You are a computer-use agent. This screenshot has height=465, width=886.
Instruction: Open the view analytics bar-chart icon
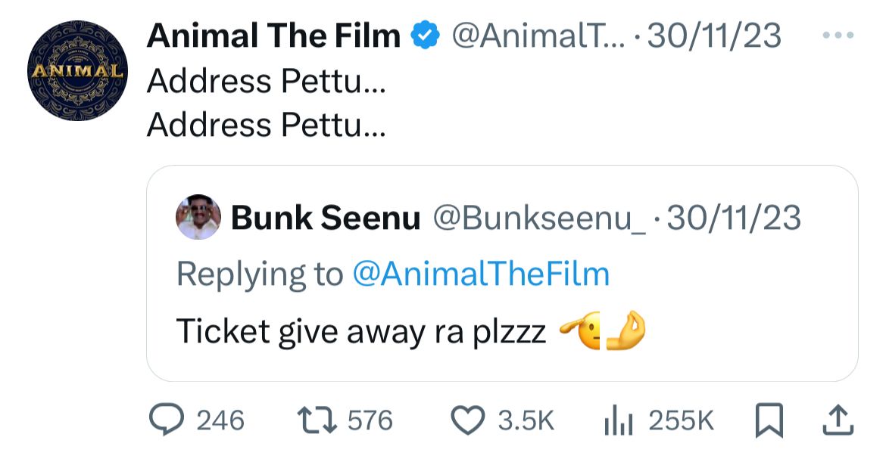pyautogui.click(x=618, y=421)
